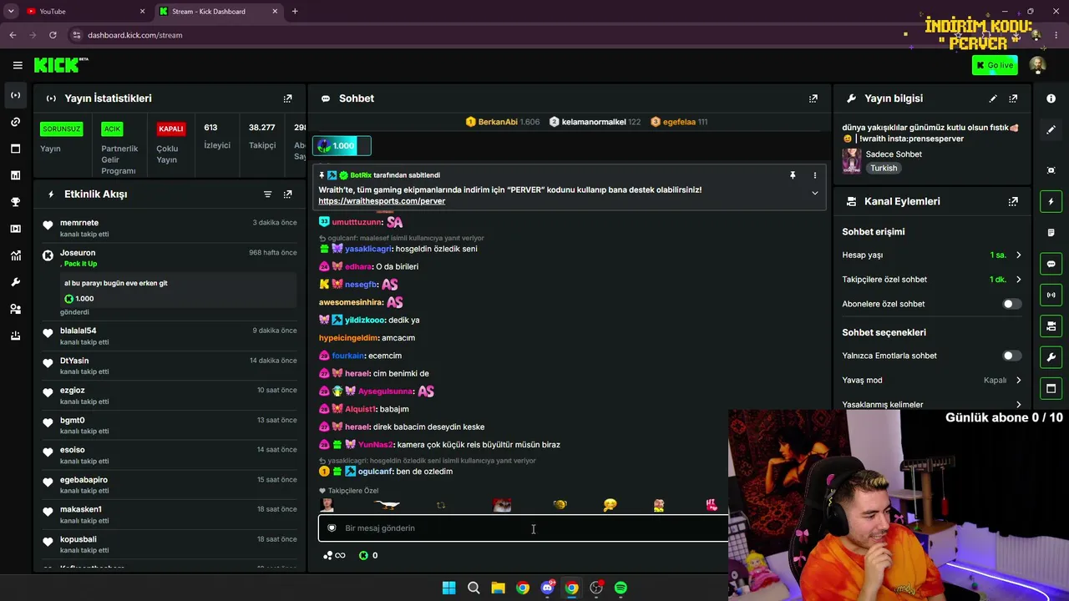Open the hamburger menu beside the Kick logo
This screenshot has height=601, width=1069.
pyautogui.click(x=18, y=65)
